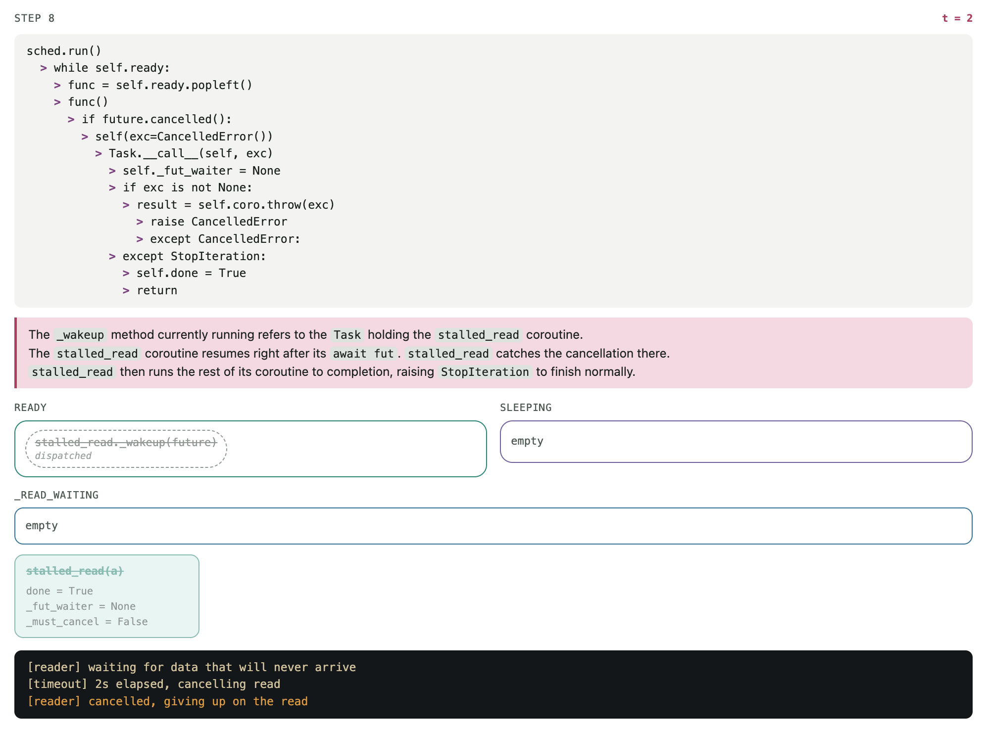988x730 pixels.
Task: Click the 'return' trace line
Action: (157, 290)
